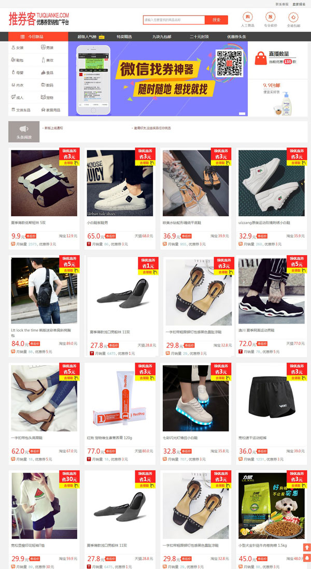Click the 卖家报名 link
311x569 pixels.
pyautogui.click(x=299, y=4)
